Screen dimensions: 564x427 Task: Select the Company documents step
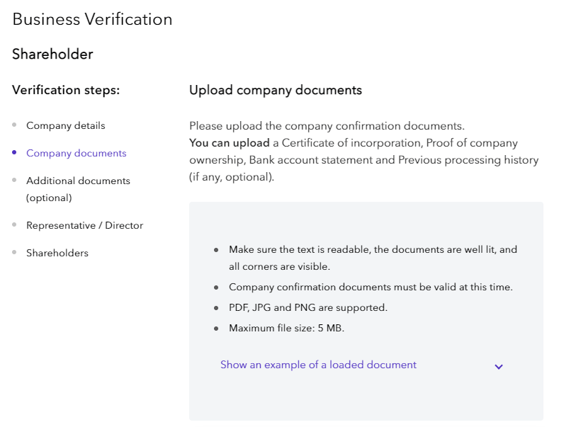76,153
